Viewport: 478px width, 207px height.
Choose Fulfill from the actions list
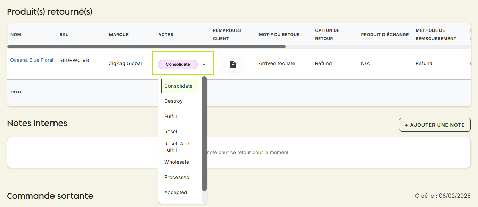(x=180, y=116)
